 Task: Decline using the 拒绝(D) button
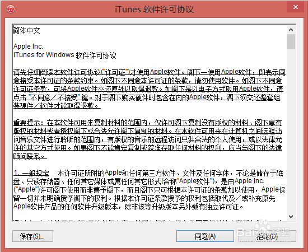point(267,236)
